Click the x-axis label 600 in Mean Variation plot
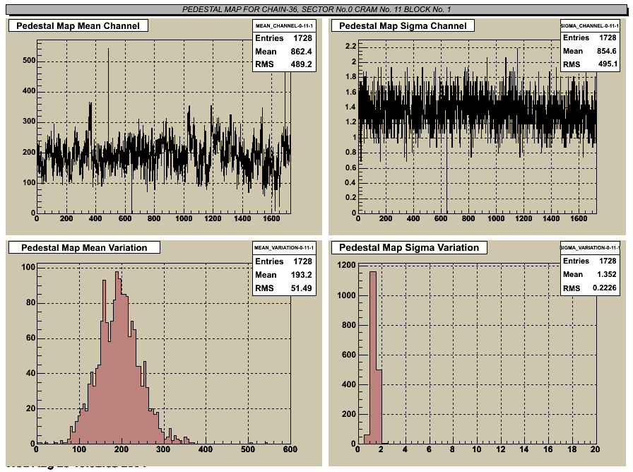 coord(290,449)
